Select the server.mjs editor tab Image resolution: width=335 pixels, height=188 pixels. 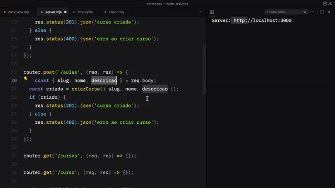53,12
